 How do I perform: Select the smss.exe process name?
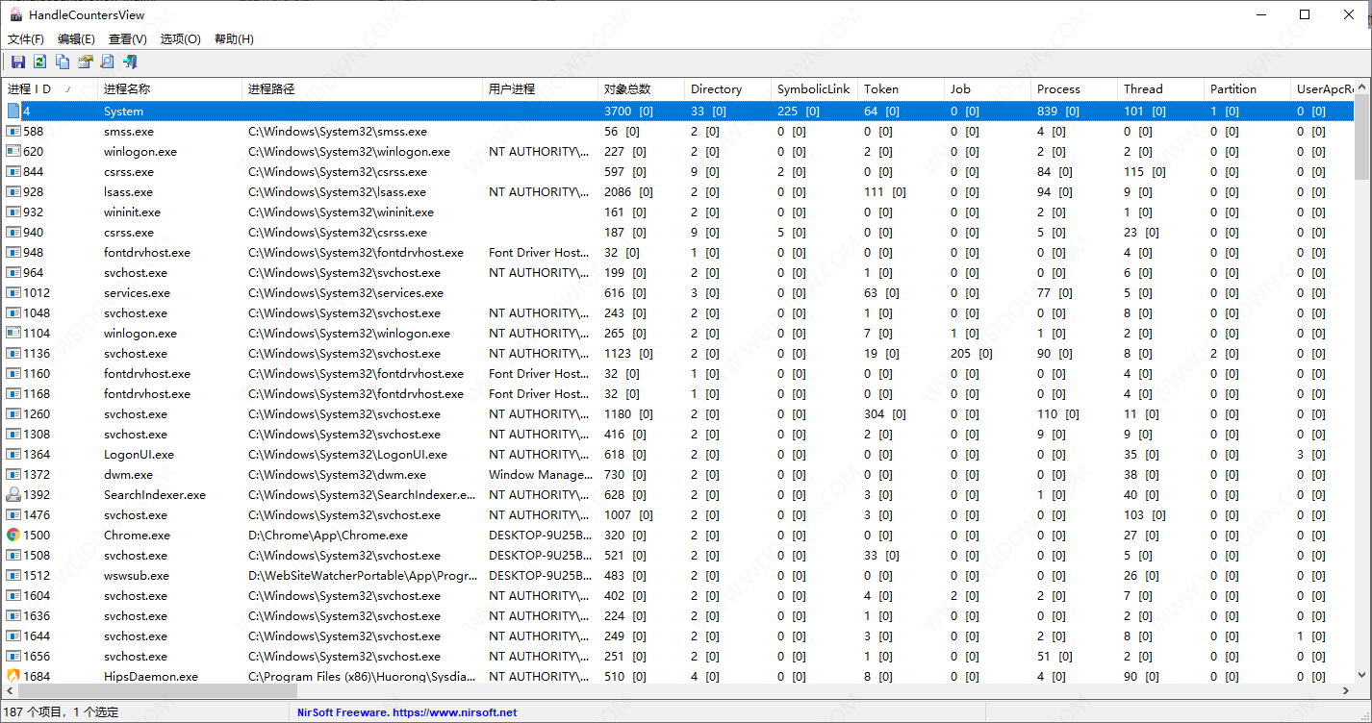pos(129,132)
